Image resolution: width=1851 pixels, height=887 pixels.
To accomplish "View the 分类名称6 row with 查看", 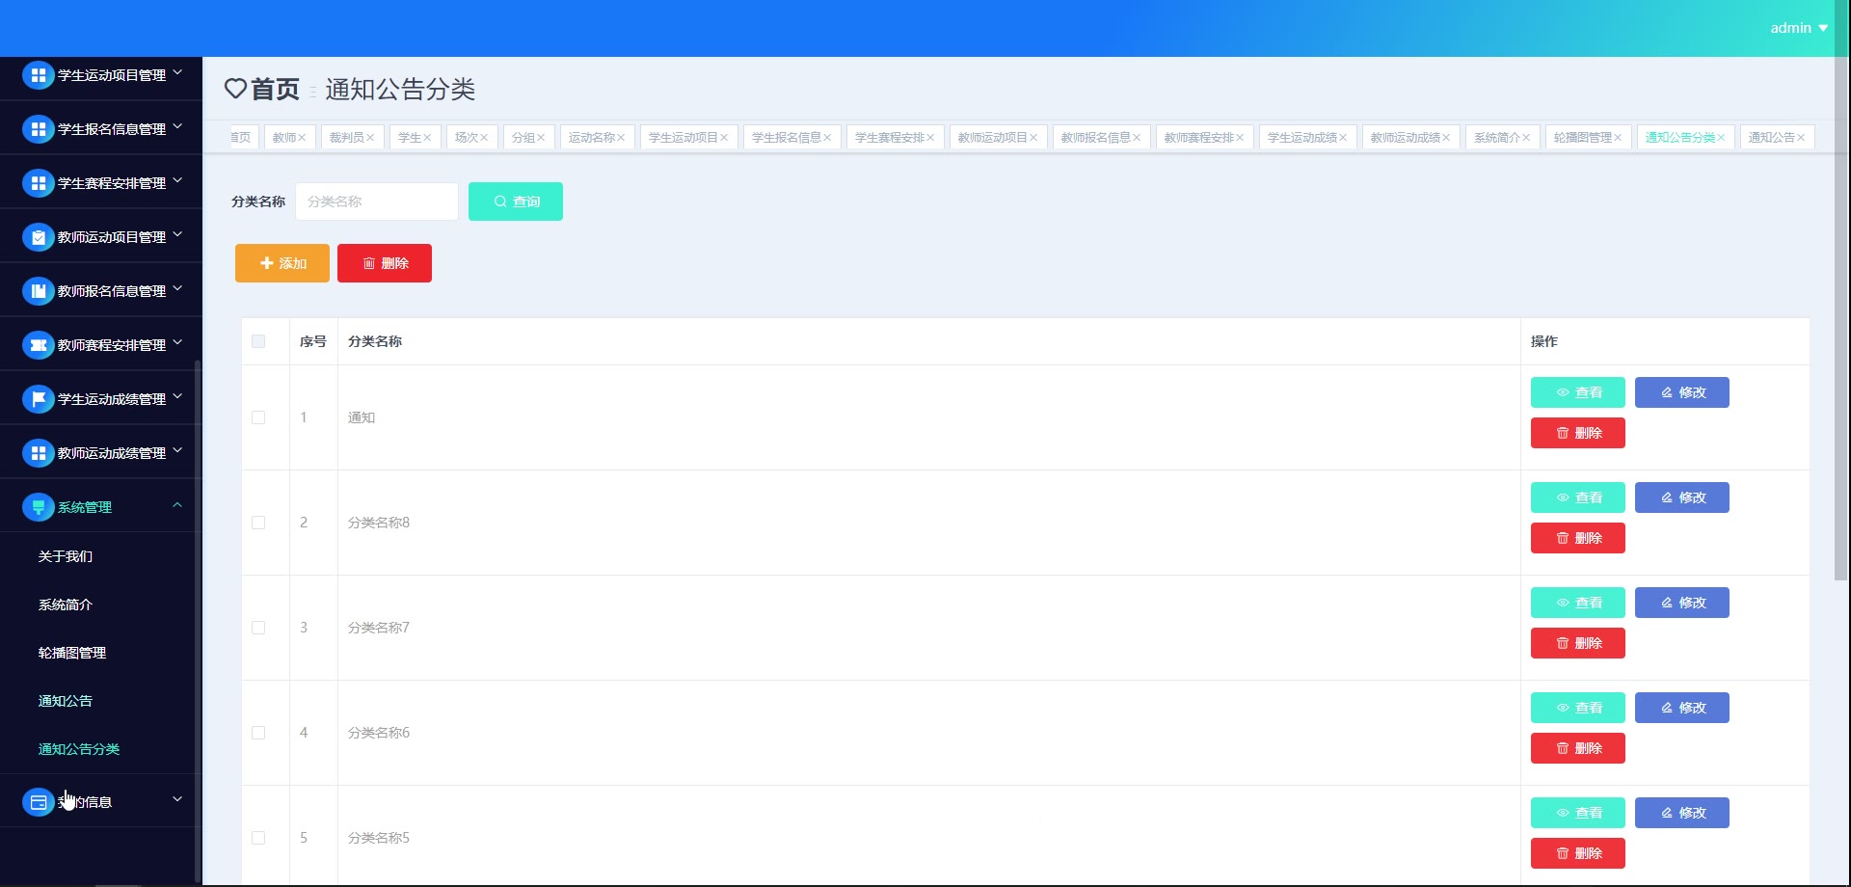I will click(x=1578, y=708).
